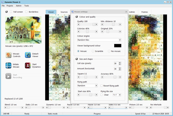Open the Projects menu
This screenshot has height=116, width=173.
point(10,6)
